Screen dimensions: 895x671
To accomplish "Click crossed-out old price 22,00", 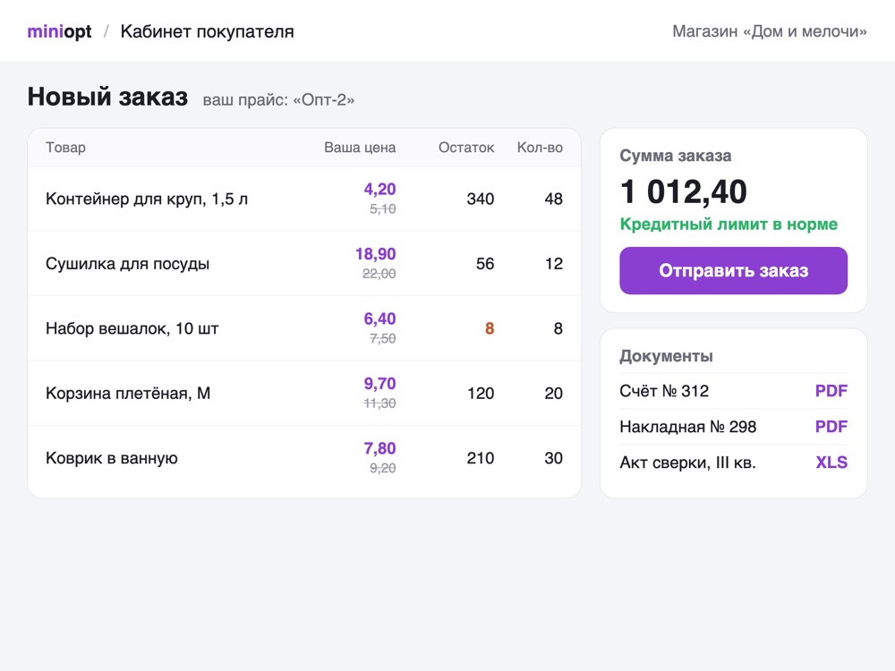I will (379, 274).
